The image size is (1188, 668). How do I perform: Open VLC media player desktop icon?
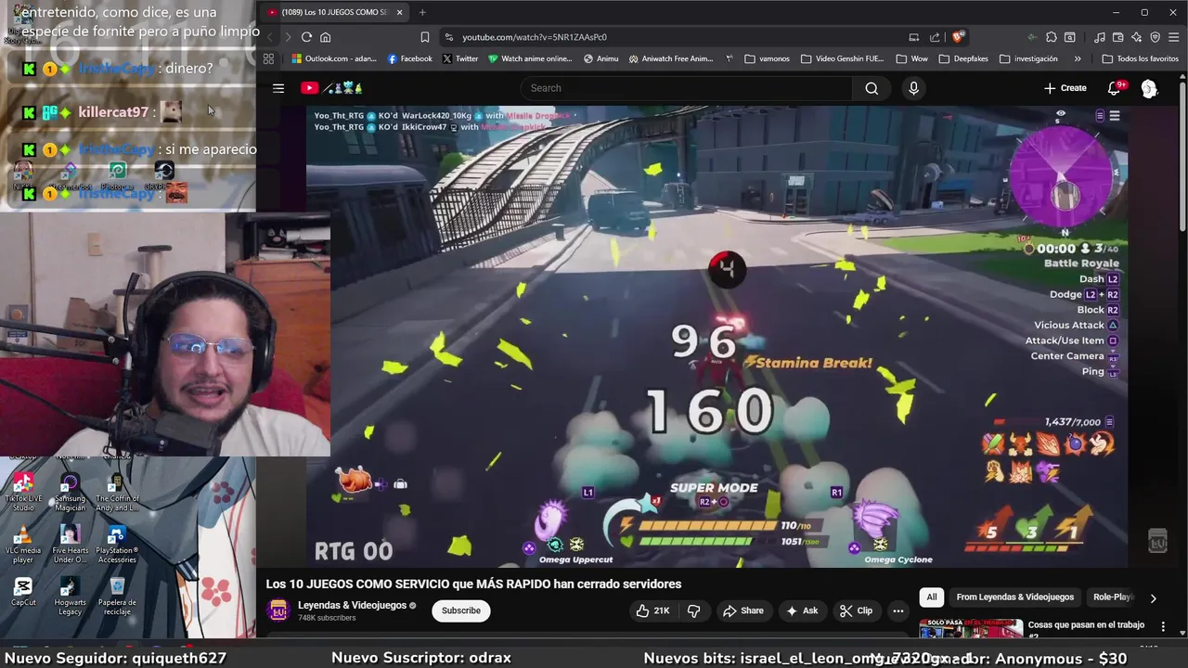(x=23, y=545)
